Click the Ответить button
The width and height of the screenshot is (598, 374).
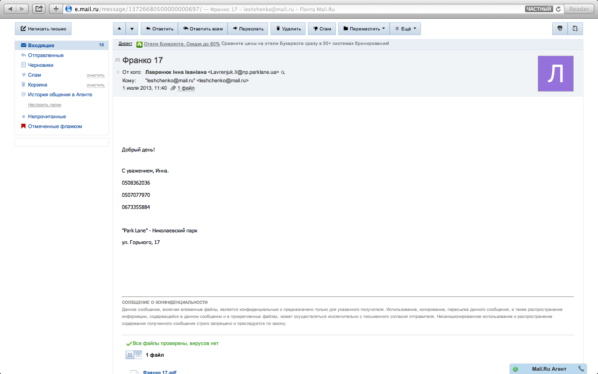(x=159, y=29)
